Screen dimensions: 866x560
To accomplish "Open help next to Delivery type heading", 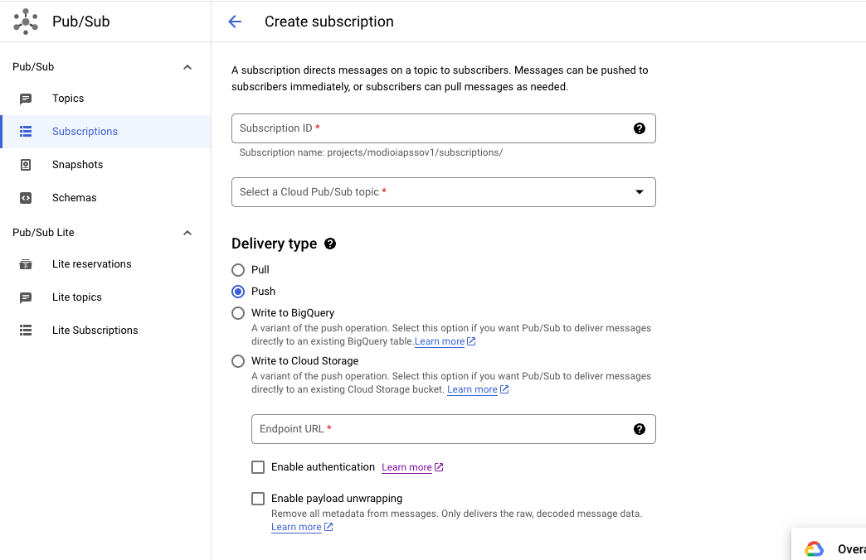I will point(329,244).
